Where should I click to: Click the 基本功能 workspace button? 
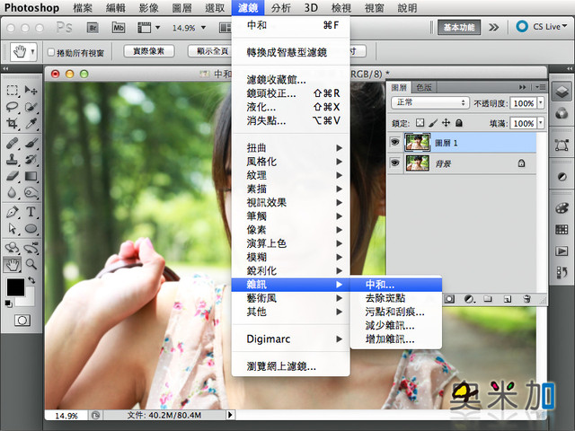[459, 27]
